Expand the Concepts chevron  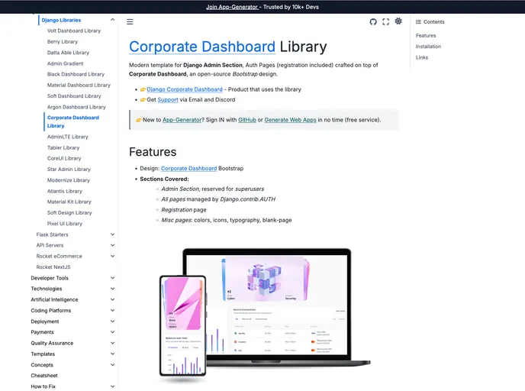click(x=112, y=365)
